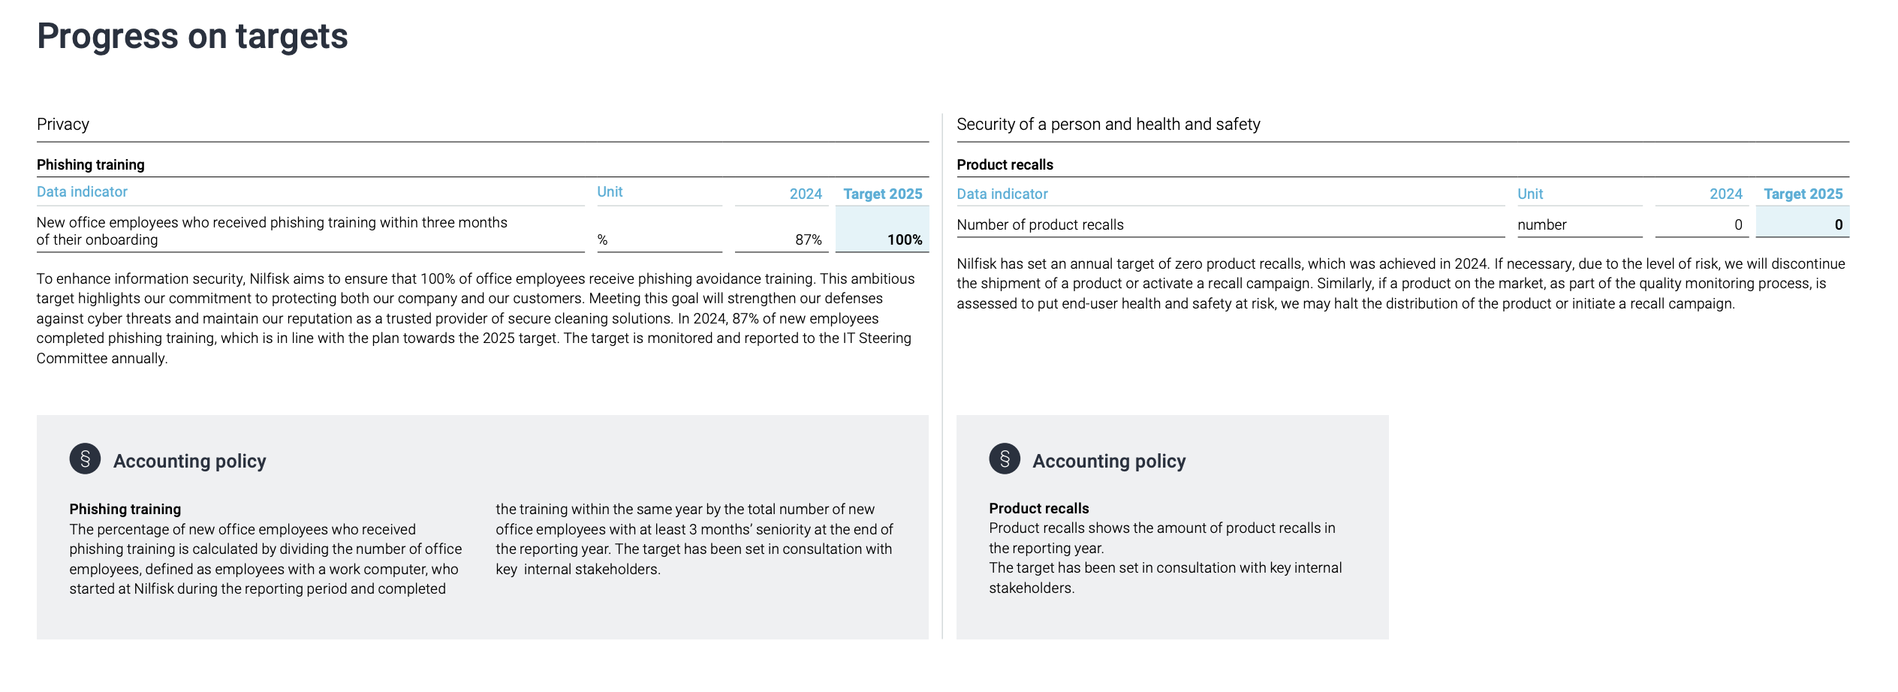The height and width of the screenshot is (692, 1898).
Task: Click "Accounting policy" heading in the right grey box
Action: click(1109, 462)
